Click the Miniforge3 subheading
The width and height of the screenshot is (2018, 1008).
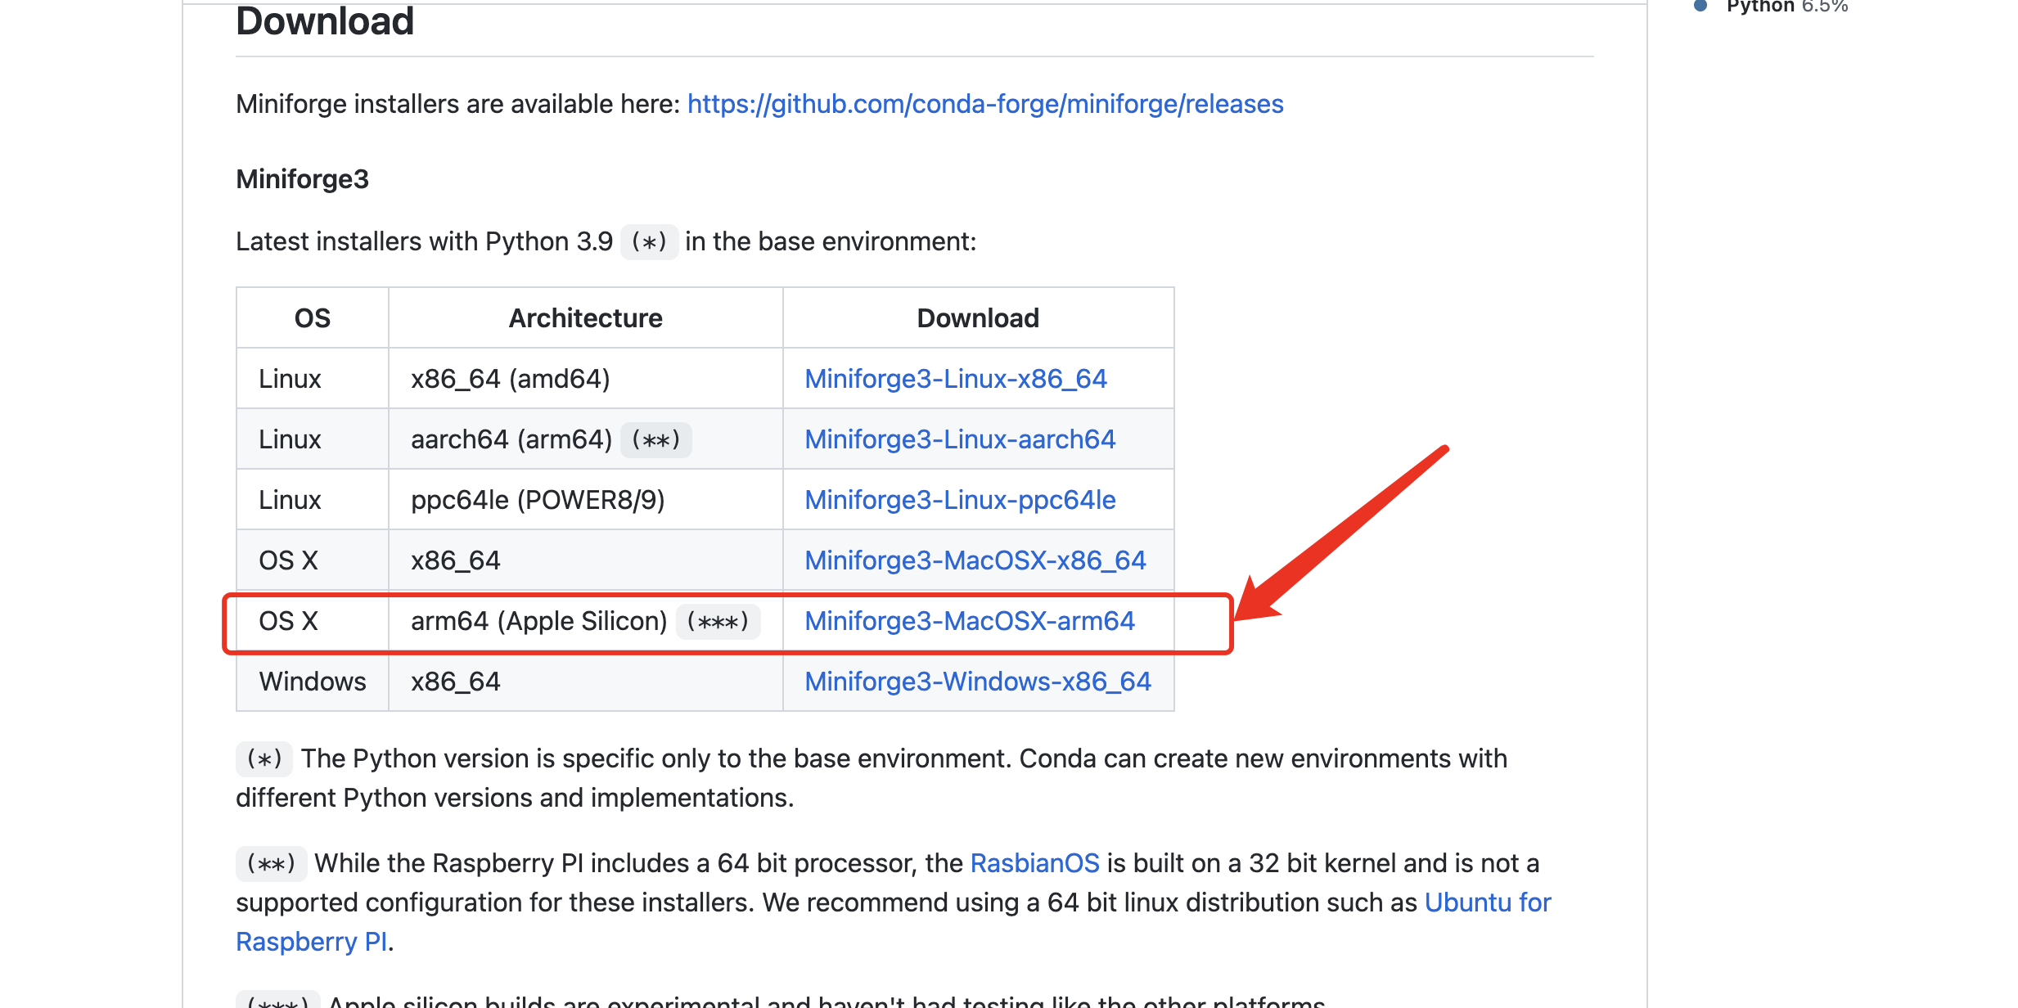(302, 179)
